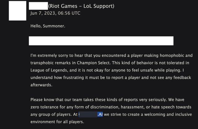The width and height of the screenshot is (198, 129).
Task: Click "environment for all players." closing line
Action: [57, 122]
